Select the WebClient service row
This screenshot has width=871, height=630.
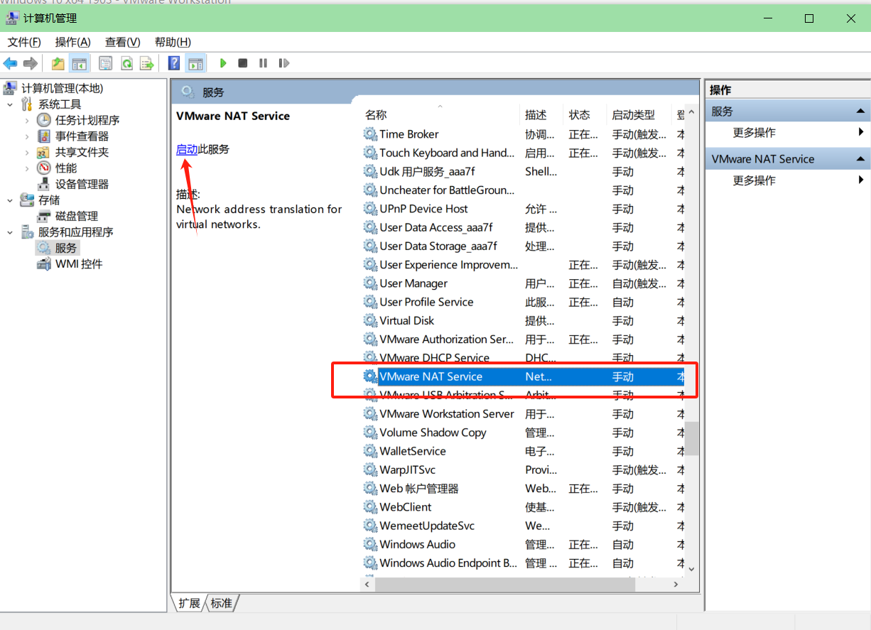pyautogui.click(x=524, y=507)
